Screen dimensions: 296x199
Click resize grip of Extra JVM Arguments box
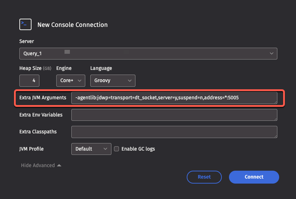[x=275, y=102]
